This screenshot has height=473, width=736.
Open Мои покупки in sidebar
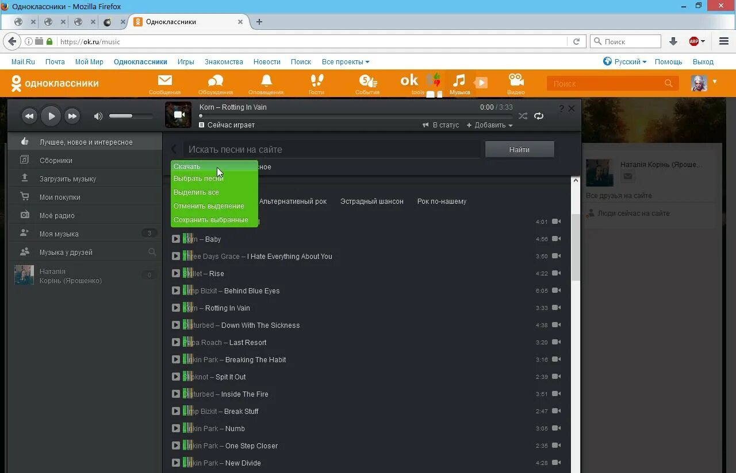coord(85,197)
